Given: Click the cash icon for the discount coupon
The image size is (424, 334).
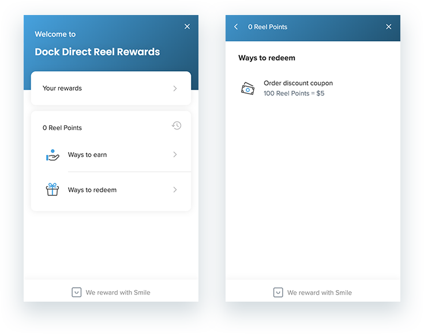Looking at the screenshot, I should [x=247, y=88].
